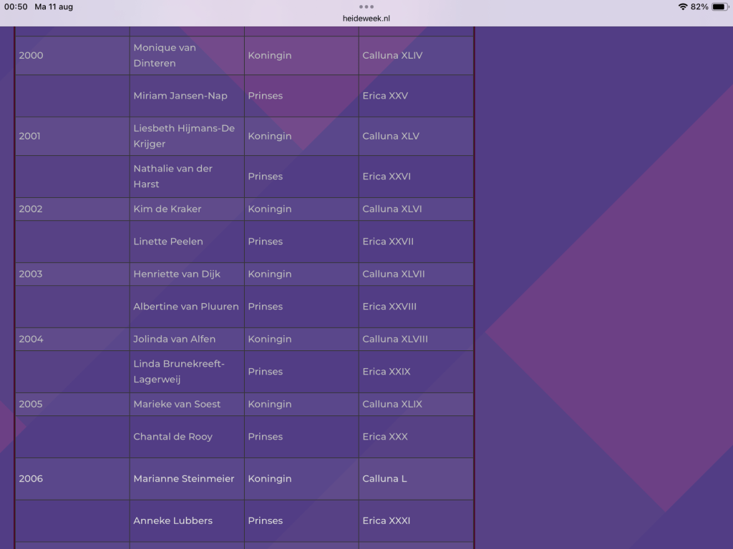This screenshot has width=733, height=549.
Task: Tap the 00:50 clock in status bar
Action: tap(16, 6)
